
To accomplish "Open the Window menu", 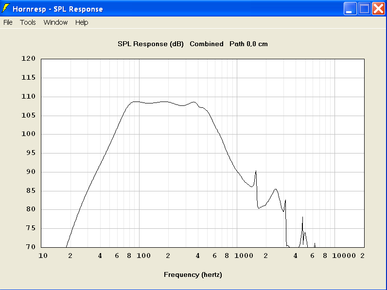I will coord(55,22).
